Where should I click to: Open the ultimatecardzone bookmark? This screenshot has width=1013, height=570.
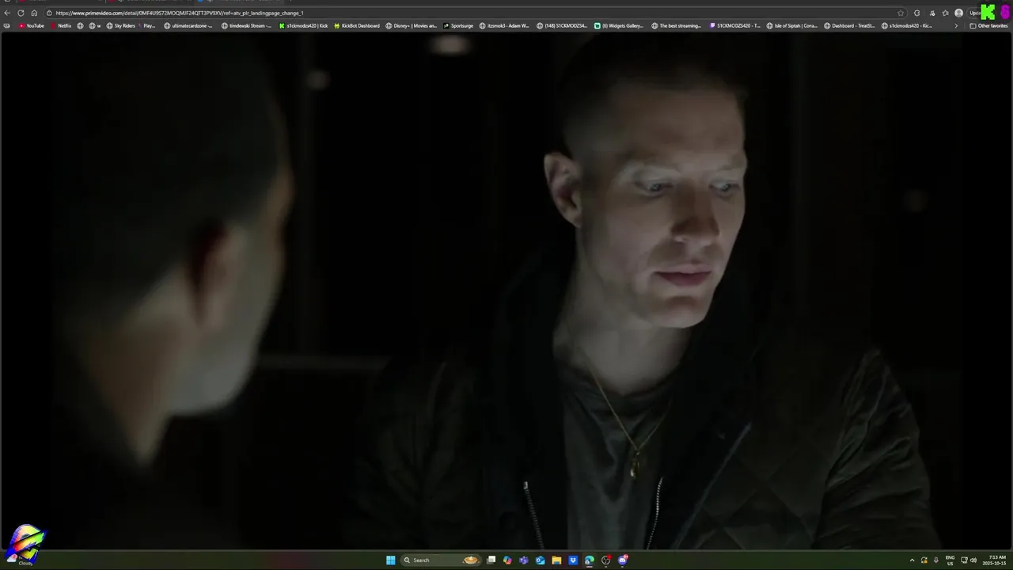(x=188, y=26)
